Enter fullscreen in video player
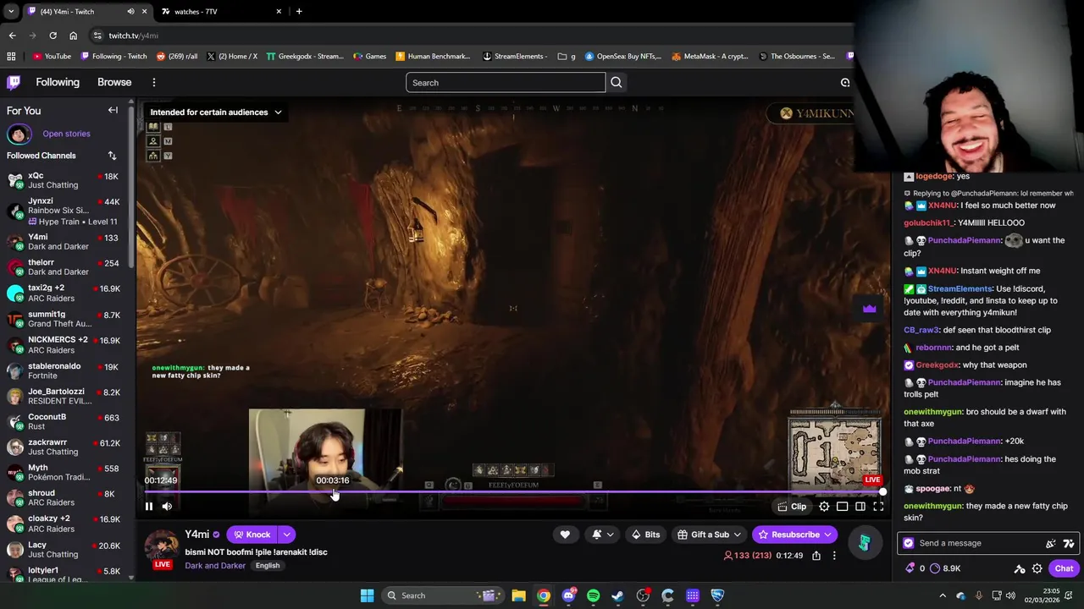The image size is (1084, 609). (x=878, y=507)
